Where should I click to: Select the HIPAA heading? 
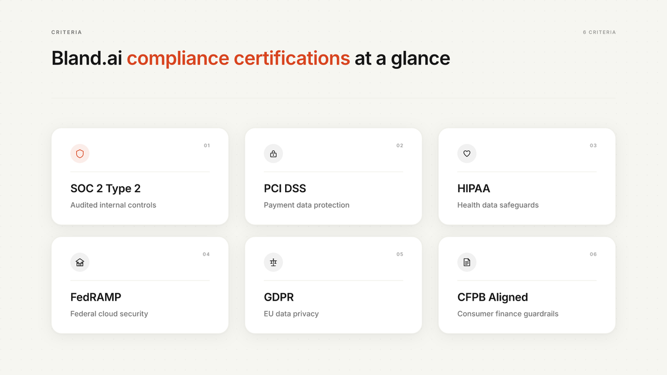[x=474, y=189]
